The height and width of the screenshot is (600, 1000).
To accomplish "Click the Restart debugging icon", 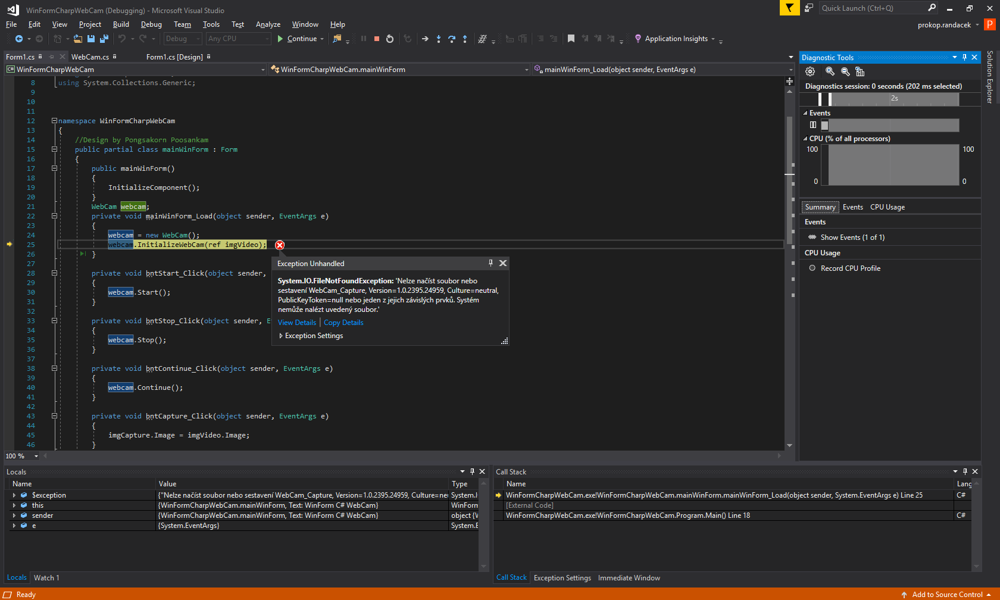I will pos(390,39).
